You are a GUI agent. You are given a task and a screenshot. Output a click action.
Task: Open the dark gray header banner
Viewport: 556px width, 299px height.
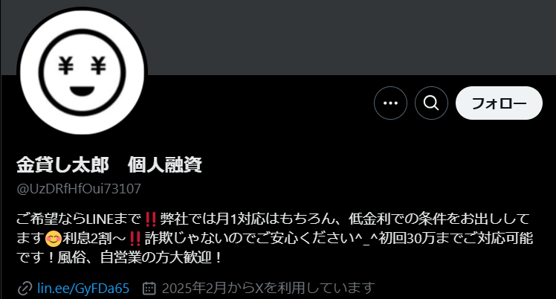[x=351, y=37]
